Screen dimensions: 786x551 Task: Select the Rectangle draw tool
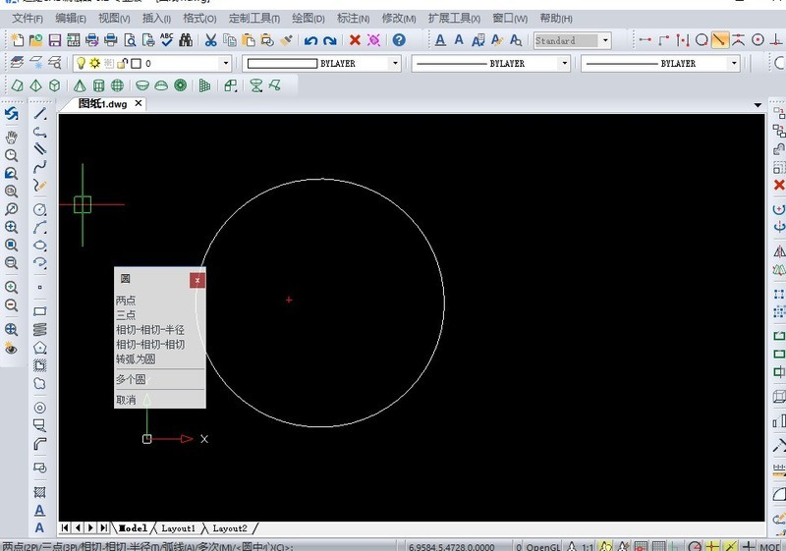40,311
